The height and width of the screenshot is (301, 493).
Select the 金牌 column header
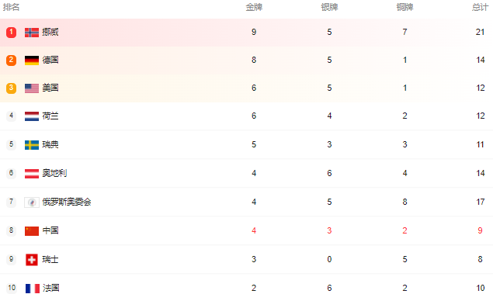tap(254, 7)
